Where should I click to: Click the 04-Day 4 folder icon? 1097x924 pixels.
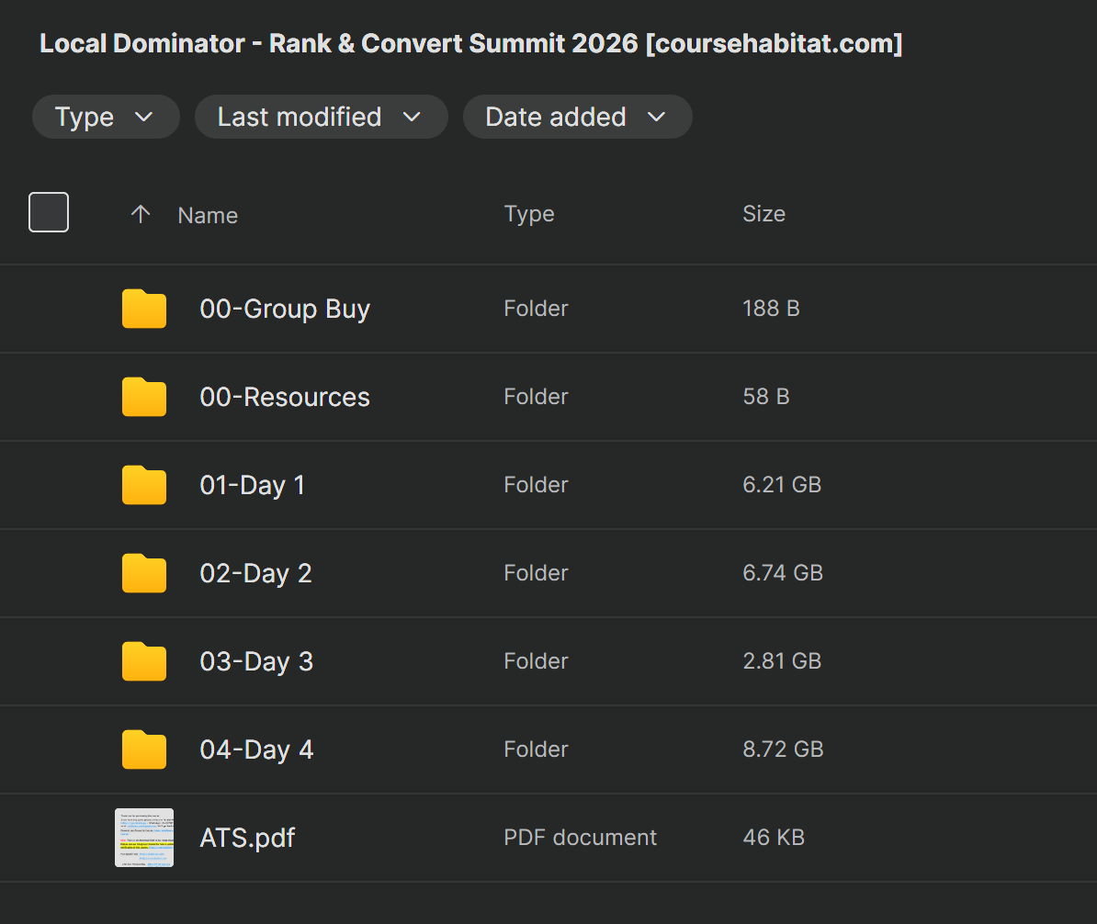pyautogui.click(x=144, y=749)
